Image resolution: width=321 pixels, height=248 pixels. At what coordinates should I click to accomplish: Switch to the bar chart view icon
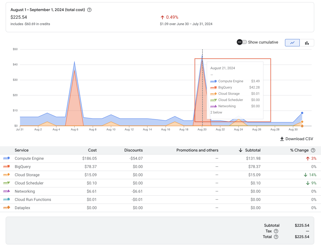coord(307,43)
